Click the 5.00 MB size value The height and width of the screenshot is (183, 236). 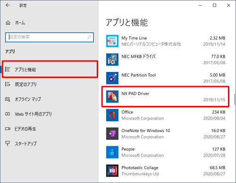click(217, 75)
